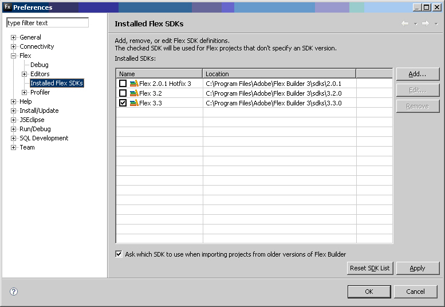
Task: Select the Flex preference category
Action: click(25, 56)
